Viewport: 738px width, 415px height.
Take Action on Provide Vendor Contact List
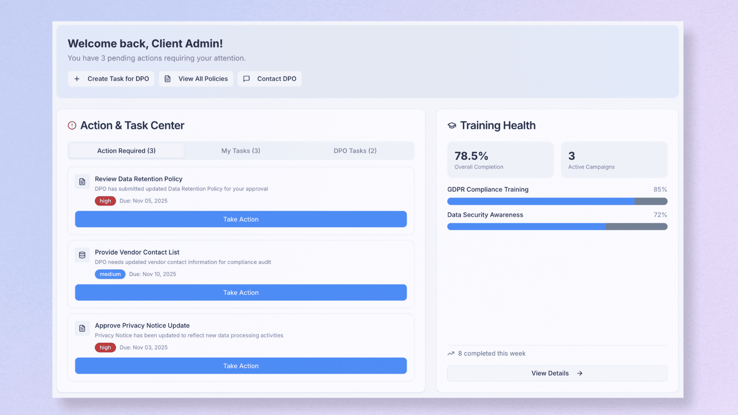coord(241,293)
